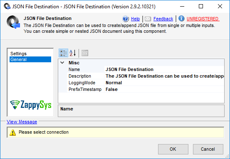Collapse the Misc category chevron
This screenshot has height=159, width=230.
(62, 63)
